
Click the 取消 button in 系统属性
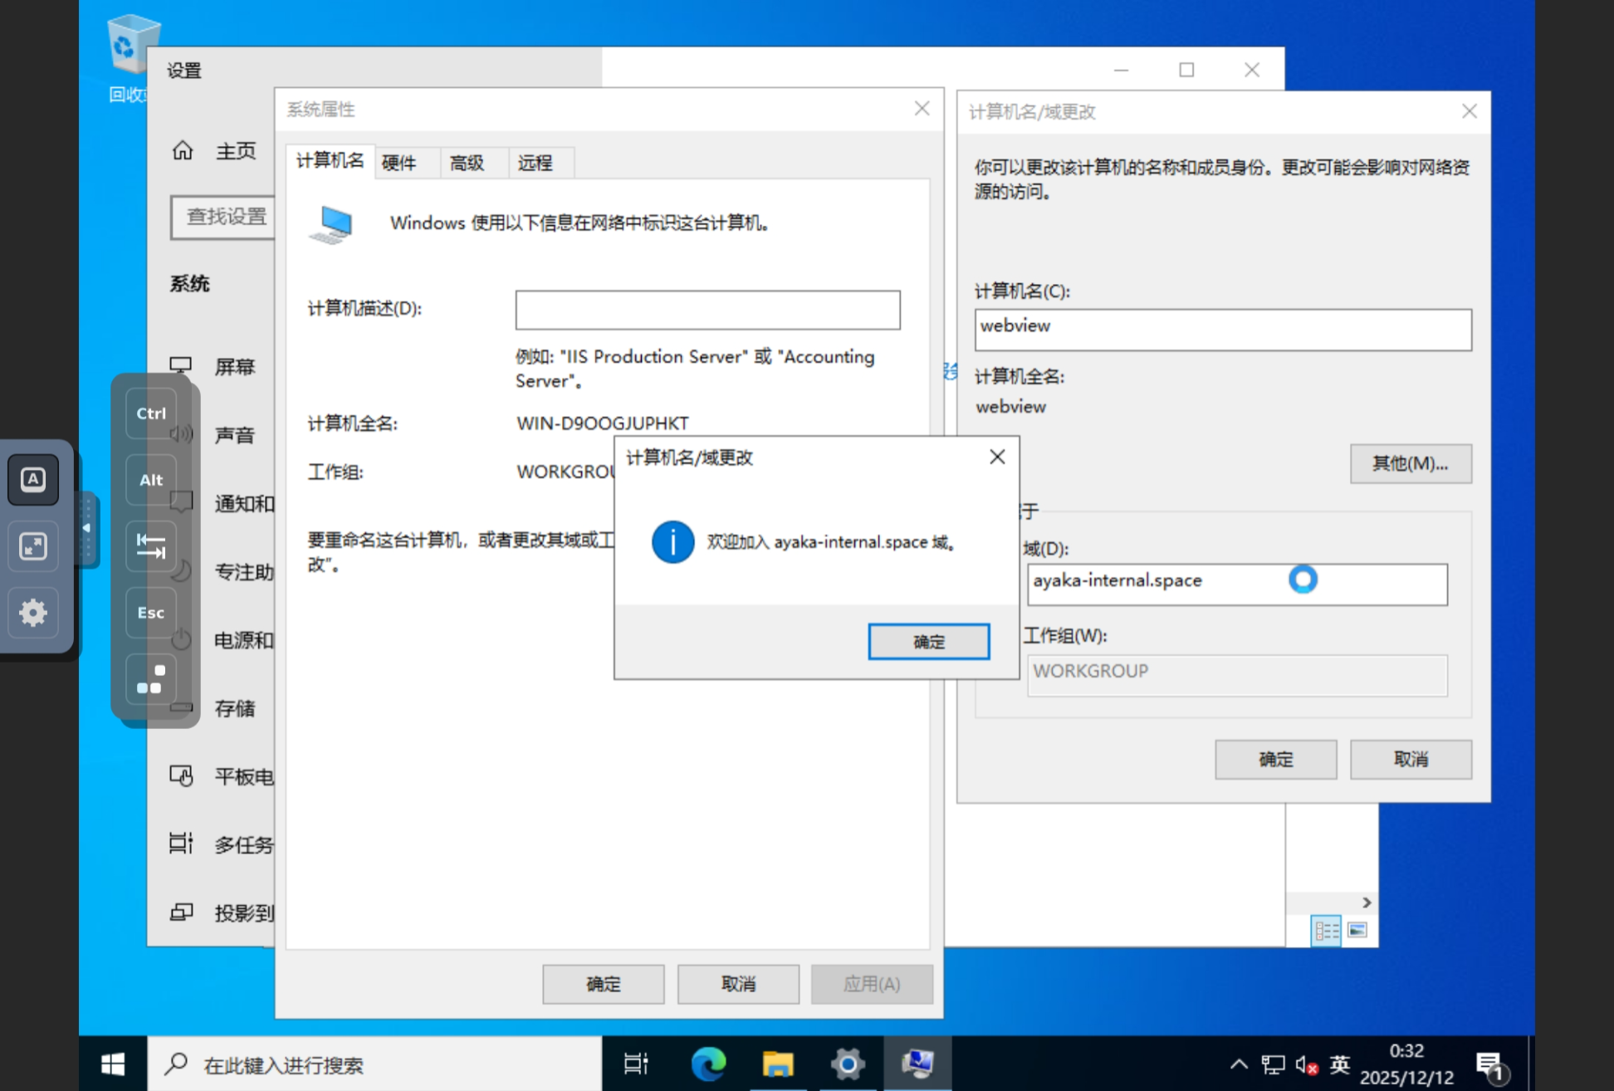pyautogui.click(x=738, y=984)
